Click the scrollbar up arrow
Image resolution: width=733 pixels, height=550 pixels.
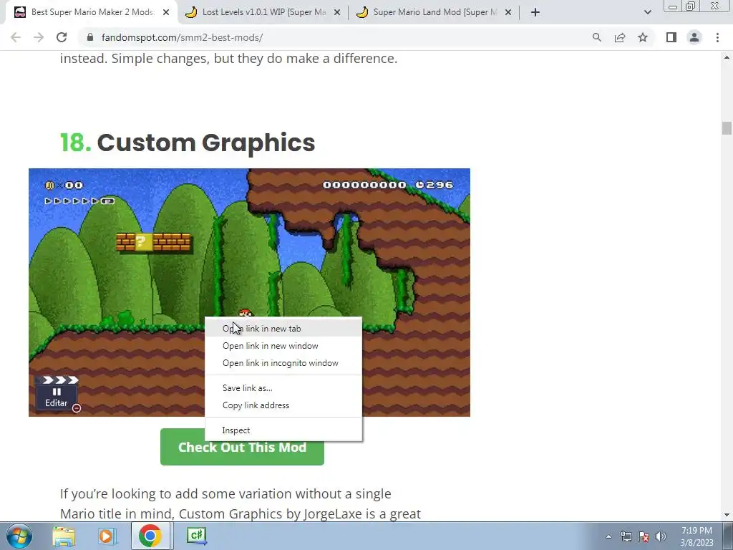point(727,57)
